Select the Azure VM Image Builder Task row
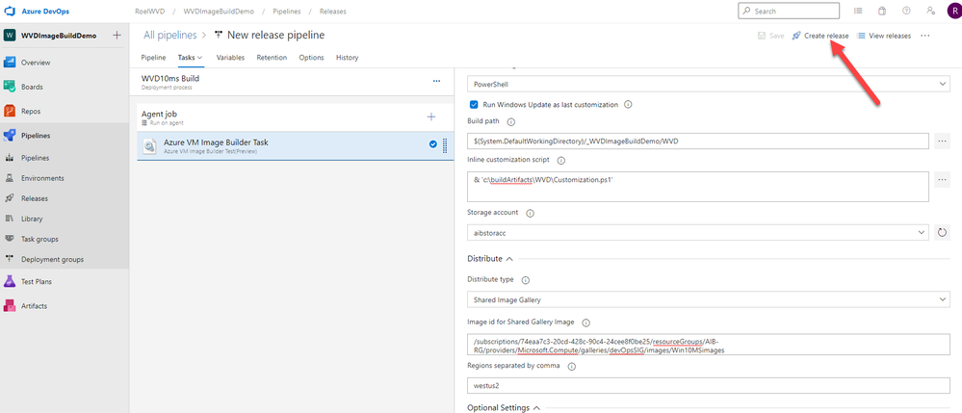The width and height of the screenshot is (962, 413). click(295, 146)
